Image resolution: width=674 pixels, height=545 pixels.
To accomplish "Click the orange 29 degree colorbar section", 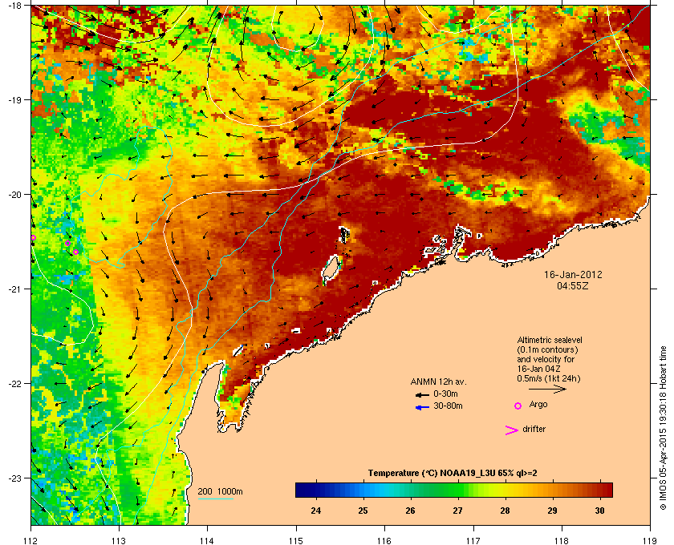I will (552, 490).
